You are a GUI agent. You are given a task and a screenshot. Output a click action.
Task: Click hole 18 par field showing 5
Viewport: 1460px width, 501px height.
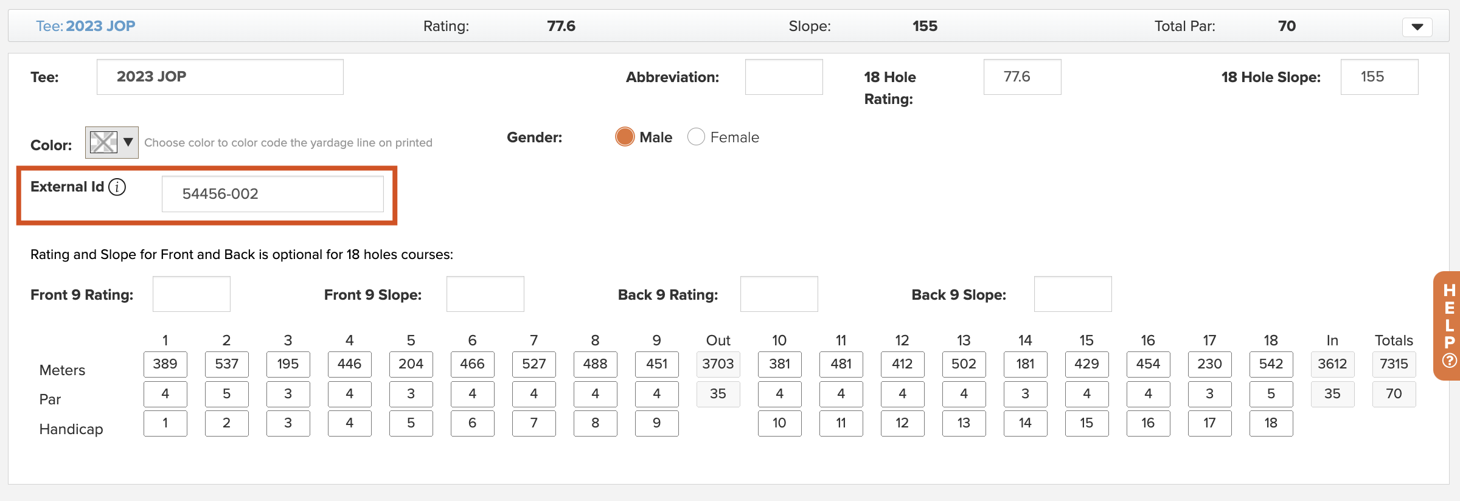[x=1271, y=394]
